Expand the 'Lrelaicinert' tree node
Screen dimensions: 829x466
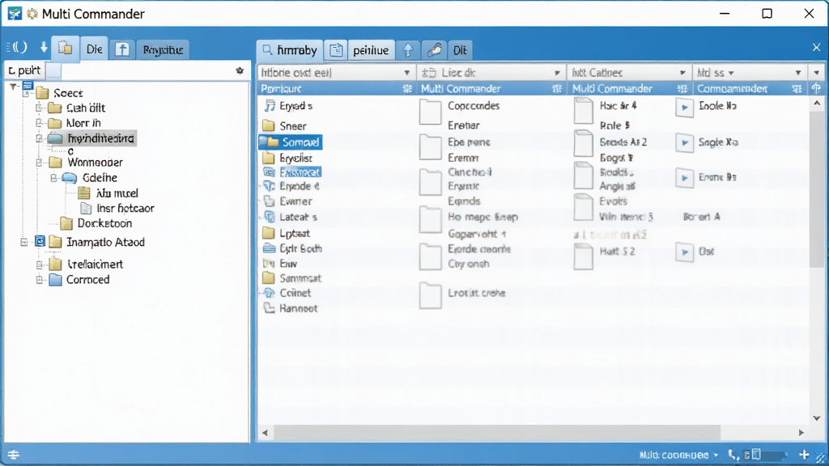pyautogui.click(x=39, y=264)
